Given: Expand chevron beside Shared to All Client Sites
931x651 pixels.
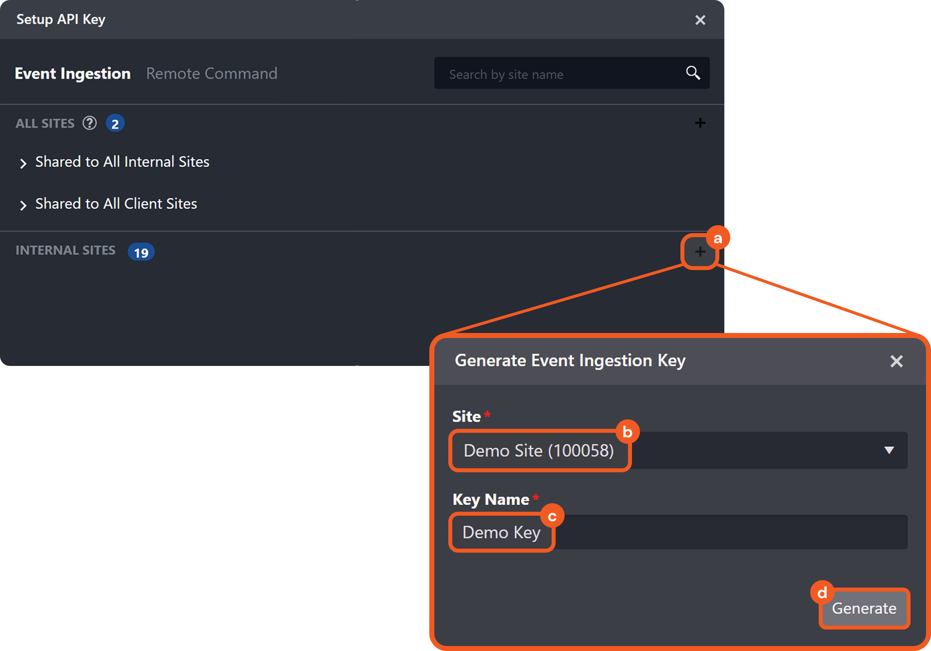Looking at the screenshot, I should (x=23, y=205).
